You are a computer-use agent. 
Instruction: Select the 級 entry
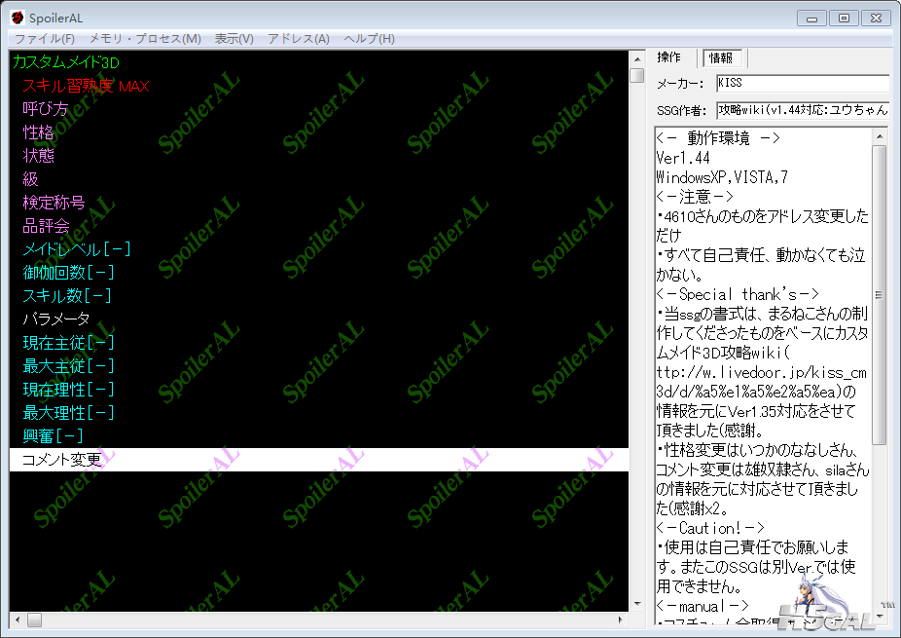(30, 179)
